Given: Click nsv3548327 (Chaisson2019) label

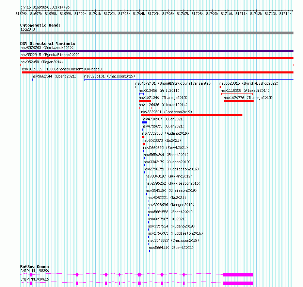Looking at the screenshot, I should (174, 240).
